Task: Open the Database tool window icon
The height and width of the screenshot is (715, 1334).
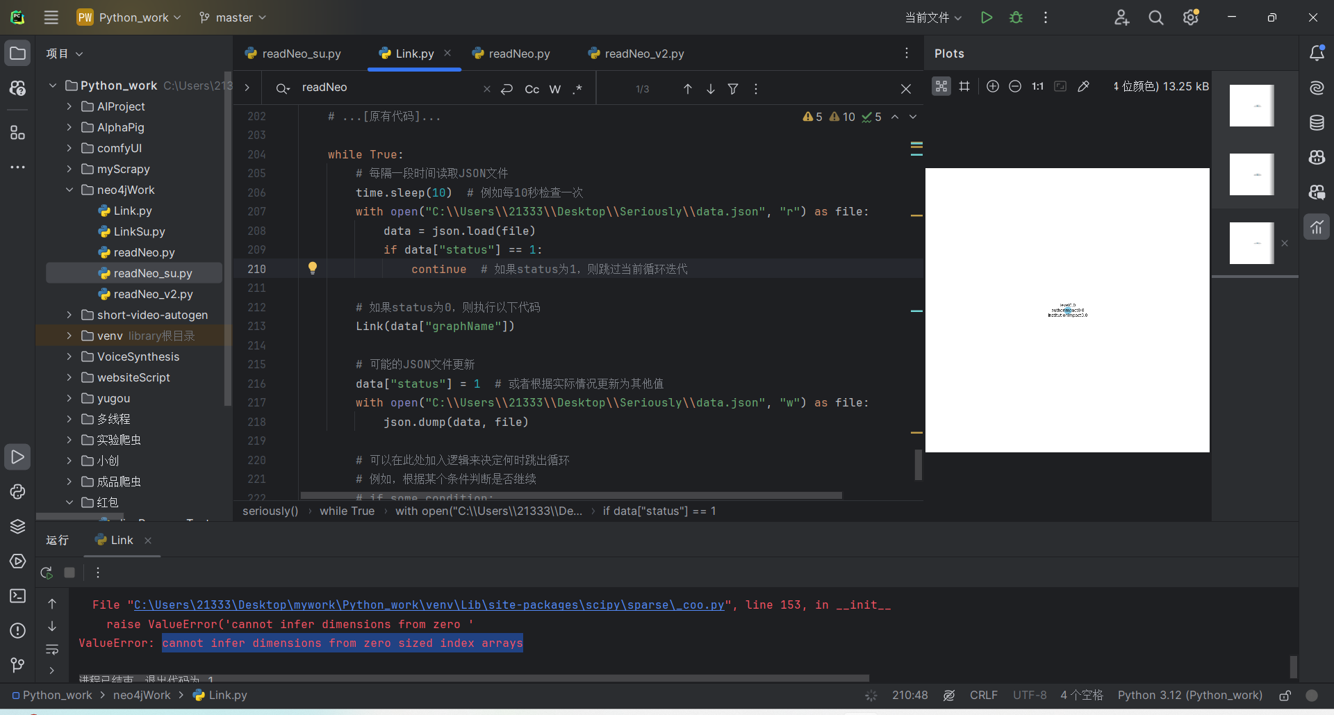Action: 1317,123
